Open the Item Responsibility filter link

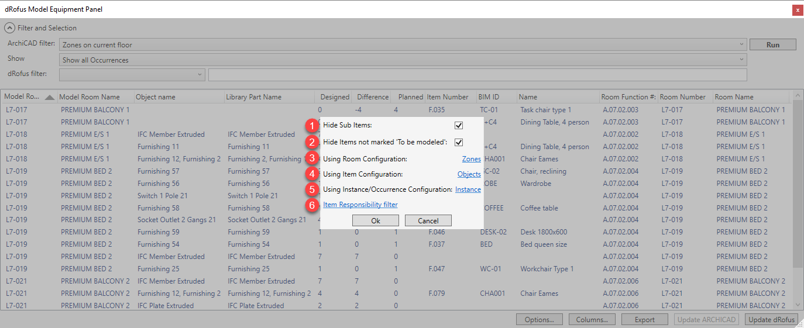(360, 205)
